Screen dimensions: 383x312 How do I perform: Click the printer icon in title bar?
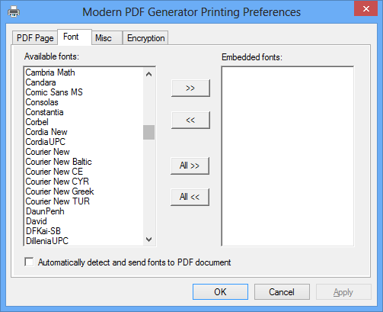tap(14, 12)
